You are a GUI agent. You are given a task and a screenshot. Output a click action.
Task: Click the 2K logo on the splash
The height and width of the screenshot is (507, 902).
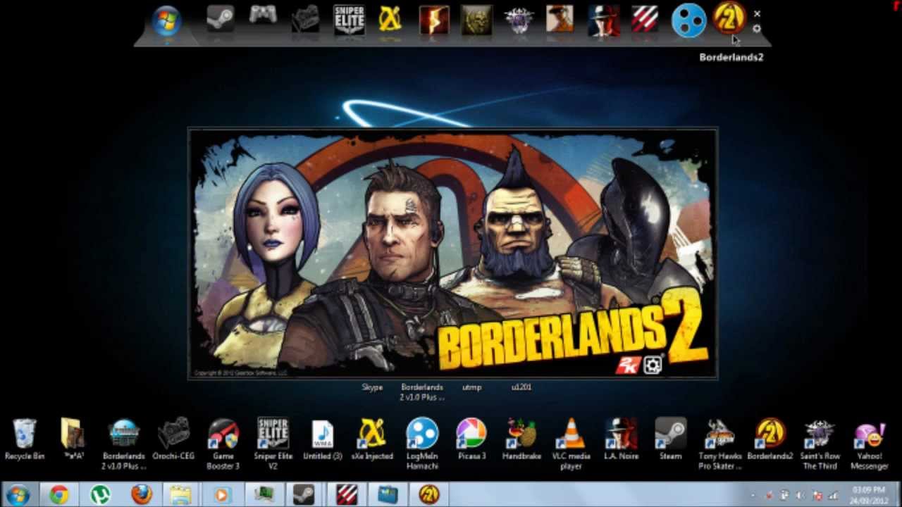(x=627, y=365)
